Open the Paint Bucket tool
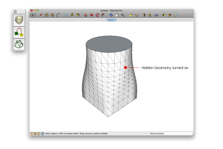 click(78, 15)
